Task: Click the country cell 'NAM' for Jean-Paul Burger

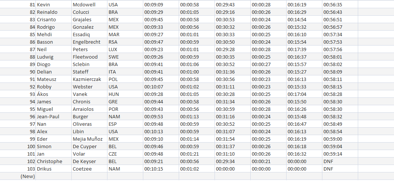Action: [x=125, y=117]
